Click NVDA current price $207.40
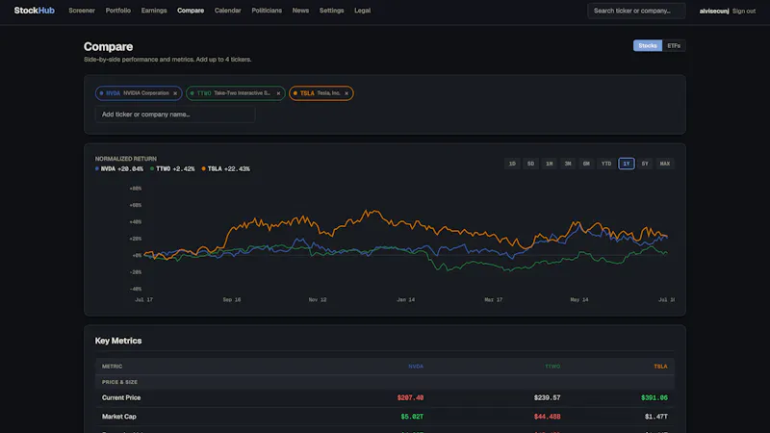 pyautogui.click(x=410, y=397)
